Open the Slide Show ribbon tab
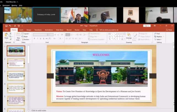 point(59,30)
